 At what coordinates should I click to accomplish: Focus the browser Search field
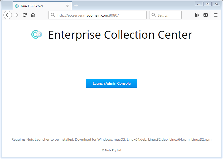(x=165, y=15)
